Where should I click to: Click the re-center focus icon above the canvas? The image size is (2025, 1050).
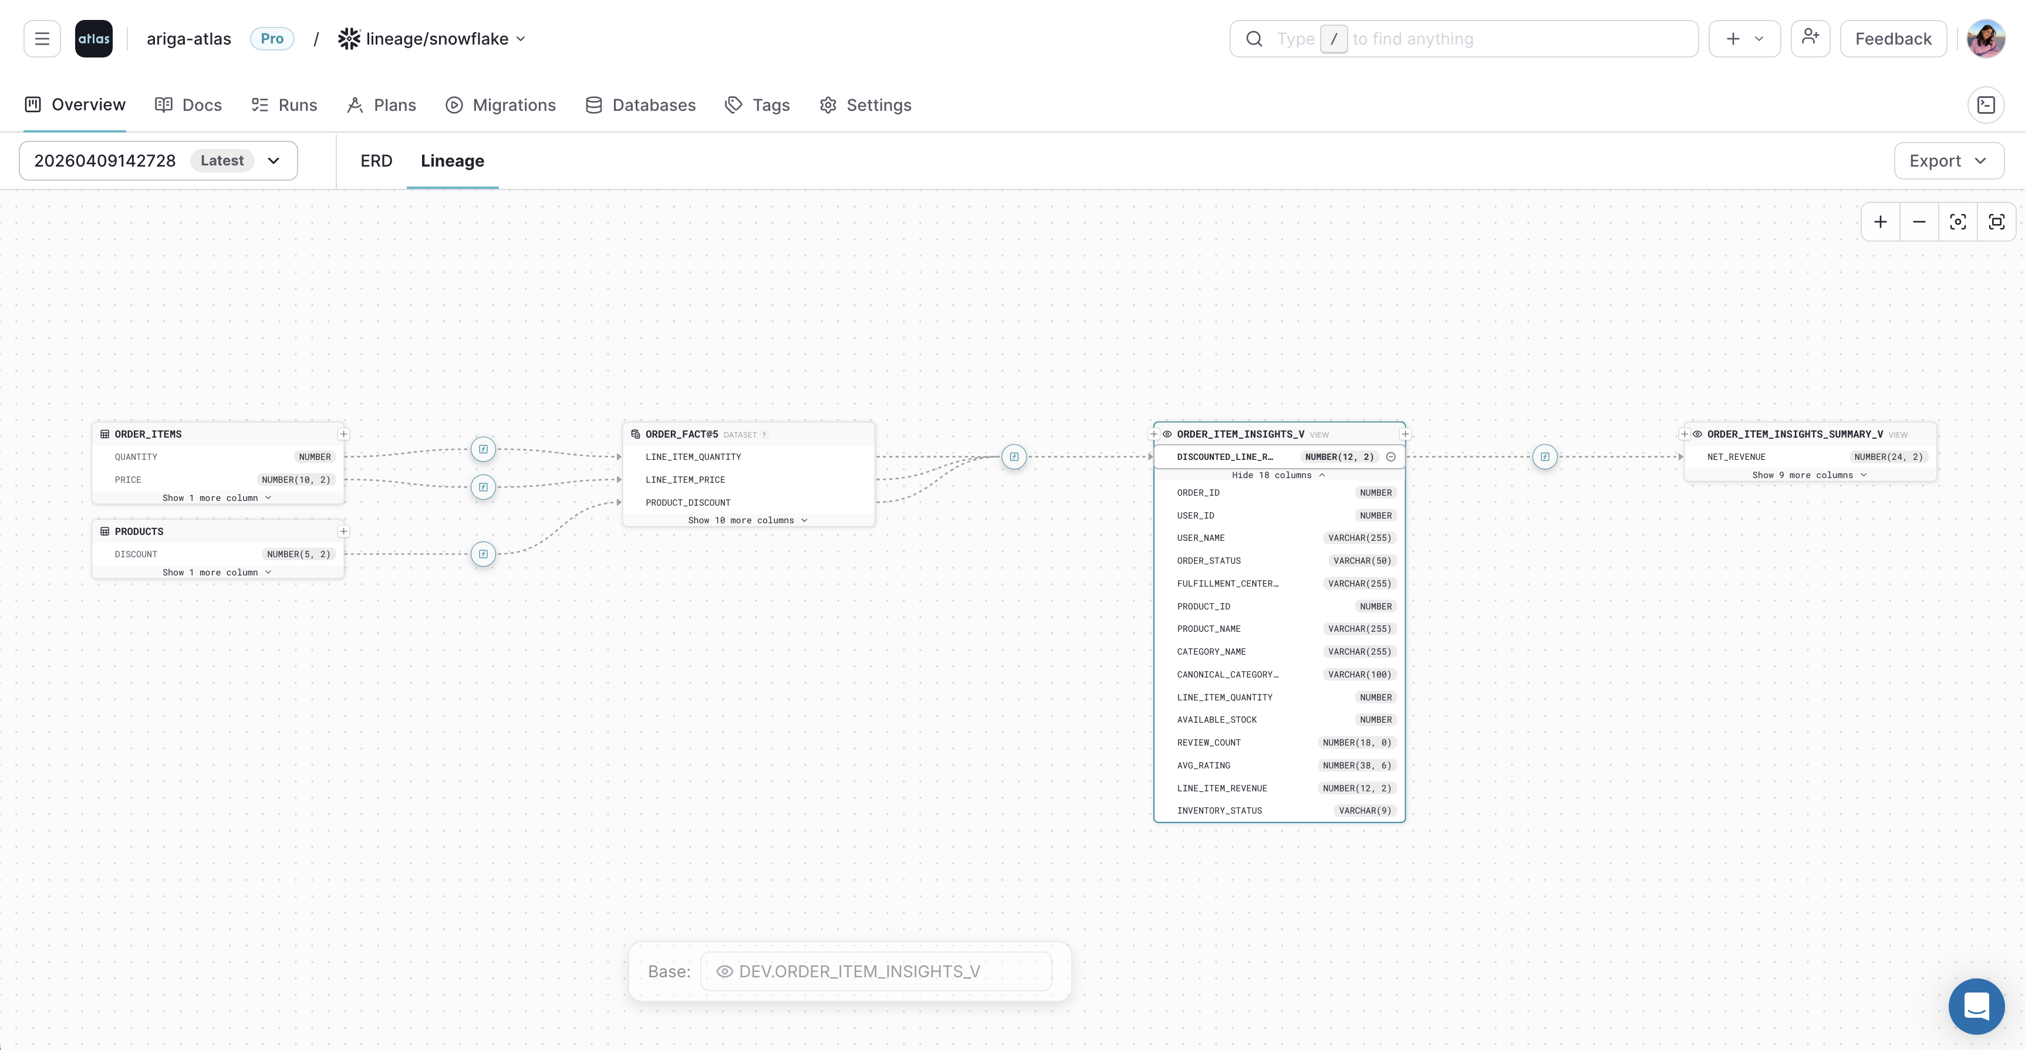(1958, 222)
